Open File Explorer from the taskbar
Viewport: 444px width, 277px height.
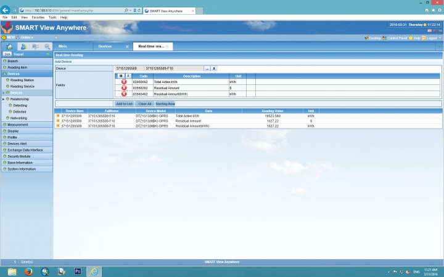12,271
